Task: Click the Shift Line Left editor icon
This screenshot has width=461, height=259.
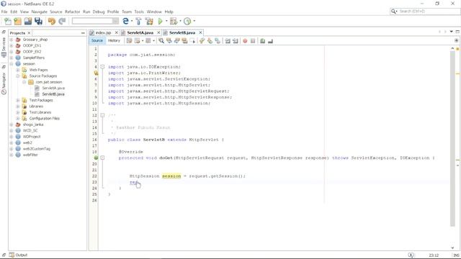Action: pyautogui.click(x=228, y=41)
